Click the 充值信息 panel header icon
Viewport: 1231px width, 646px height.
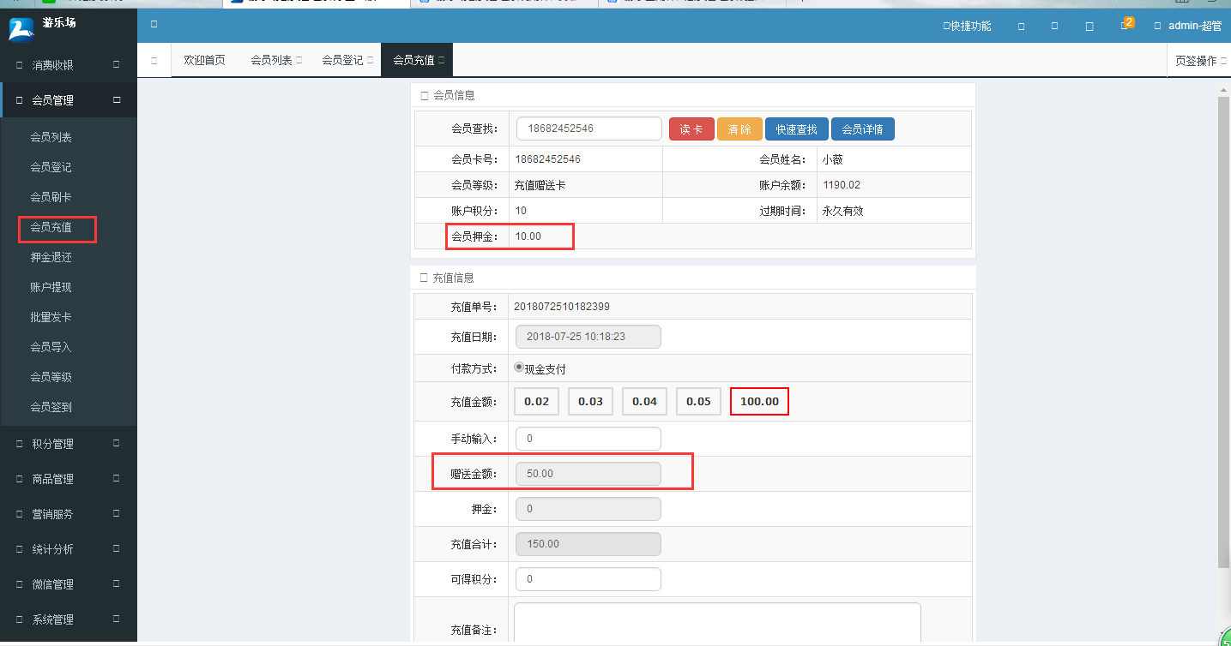coord(424,278)
